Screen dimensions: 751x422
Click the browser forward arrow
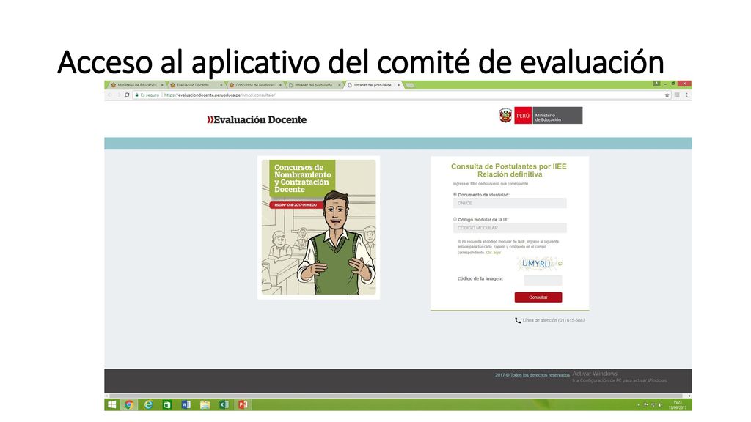[x=118, y=95]
